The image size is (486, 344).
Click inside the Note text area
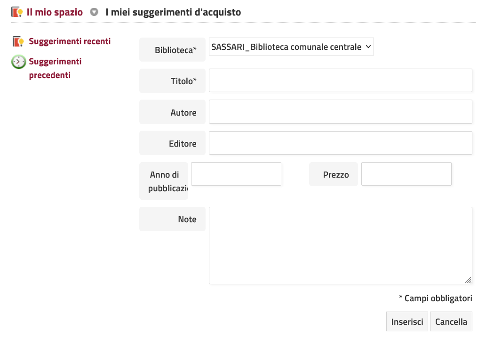click(x=340, y=244)
